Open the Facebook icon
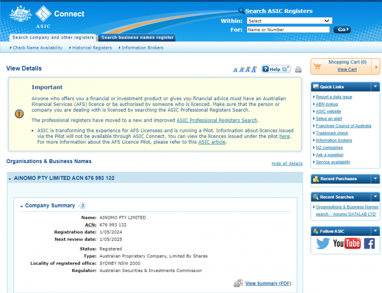Viewport: 382px width, 293px height. click(x=369, y=244)
